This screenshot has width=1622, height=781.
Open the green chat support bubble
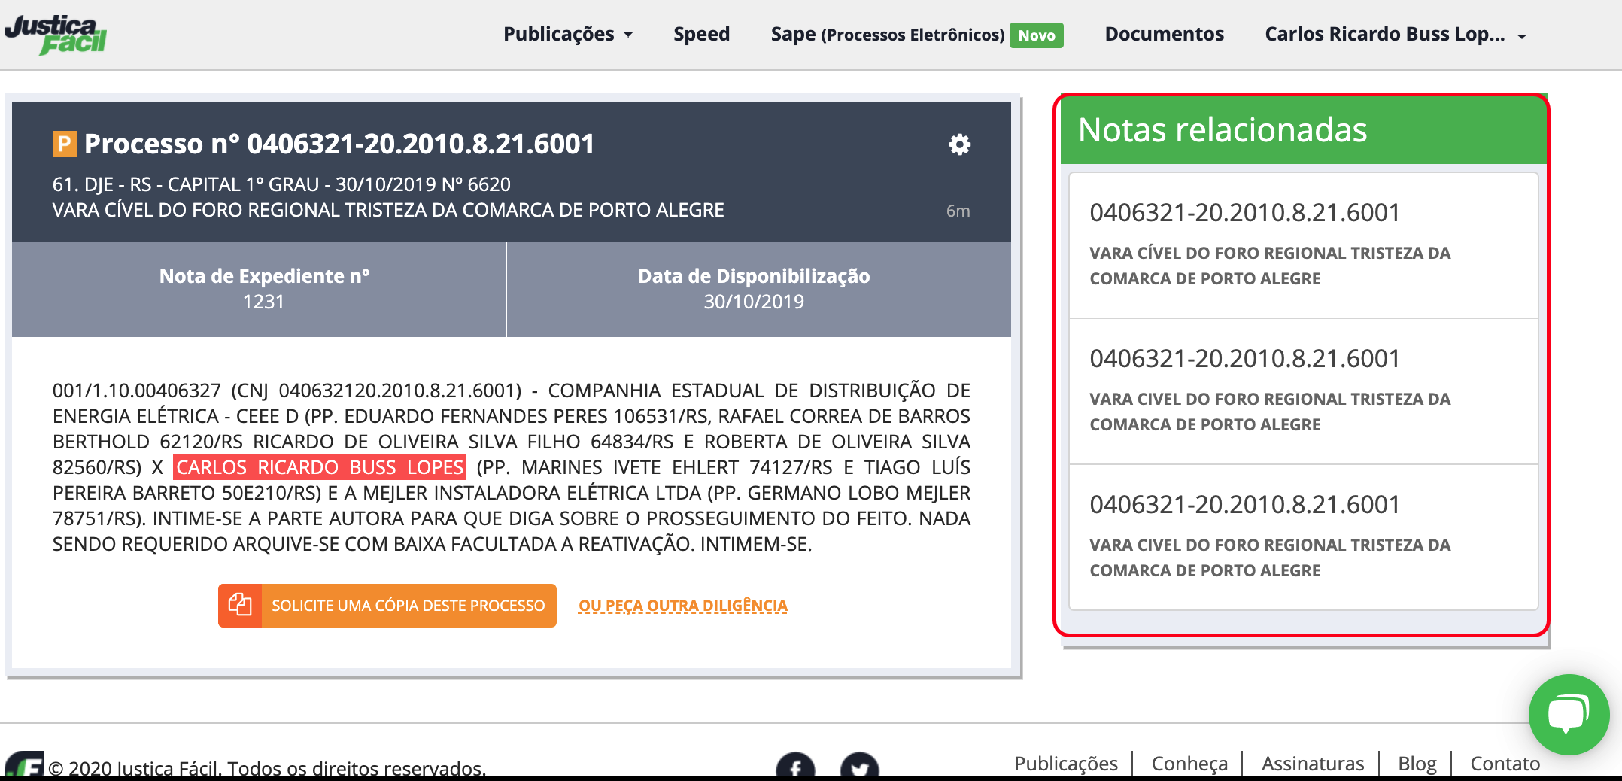click(x=1568, y=714)
